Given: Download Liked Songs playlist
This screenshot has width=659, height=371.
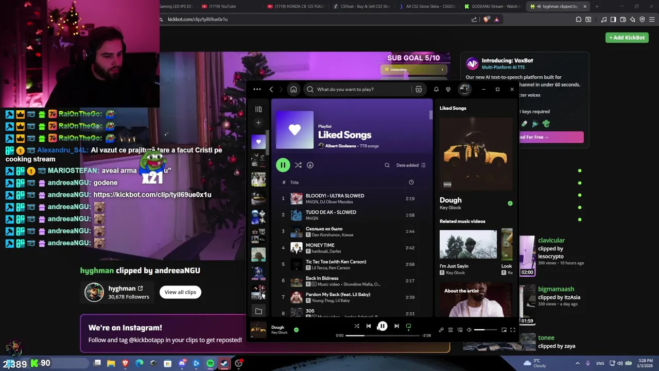Looking at the screenshot, I should pos(310,165).
